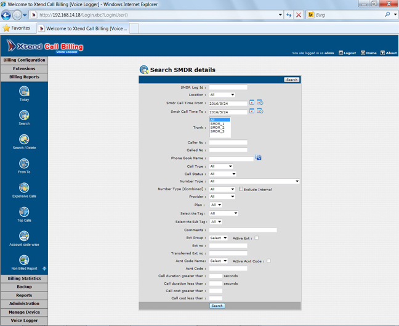The width and height of the screenshot is (399, 326).
Task: Click the Billing Reports menu header
Action: point(24,77)
